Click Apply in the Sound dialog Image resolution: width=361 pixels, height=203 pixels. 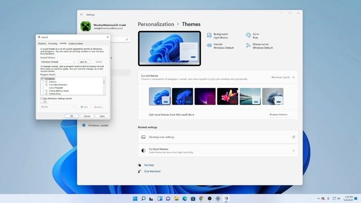point(102,116)
